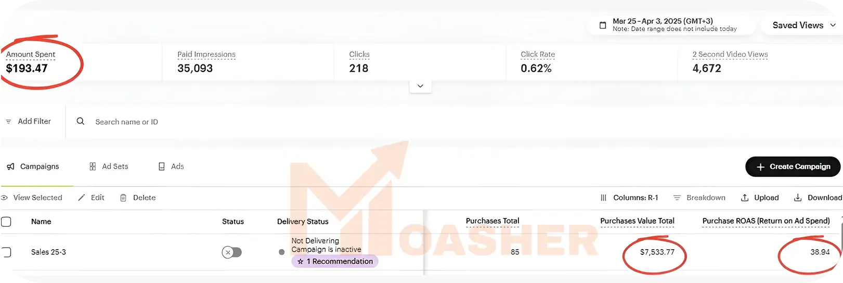The image size is (843, 283).
Task: Toggle the Sales 25-3 campaign status switch
Action: 232,252
